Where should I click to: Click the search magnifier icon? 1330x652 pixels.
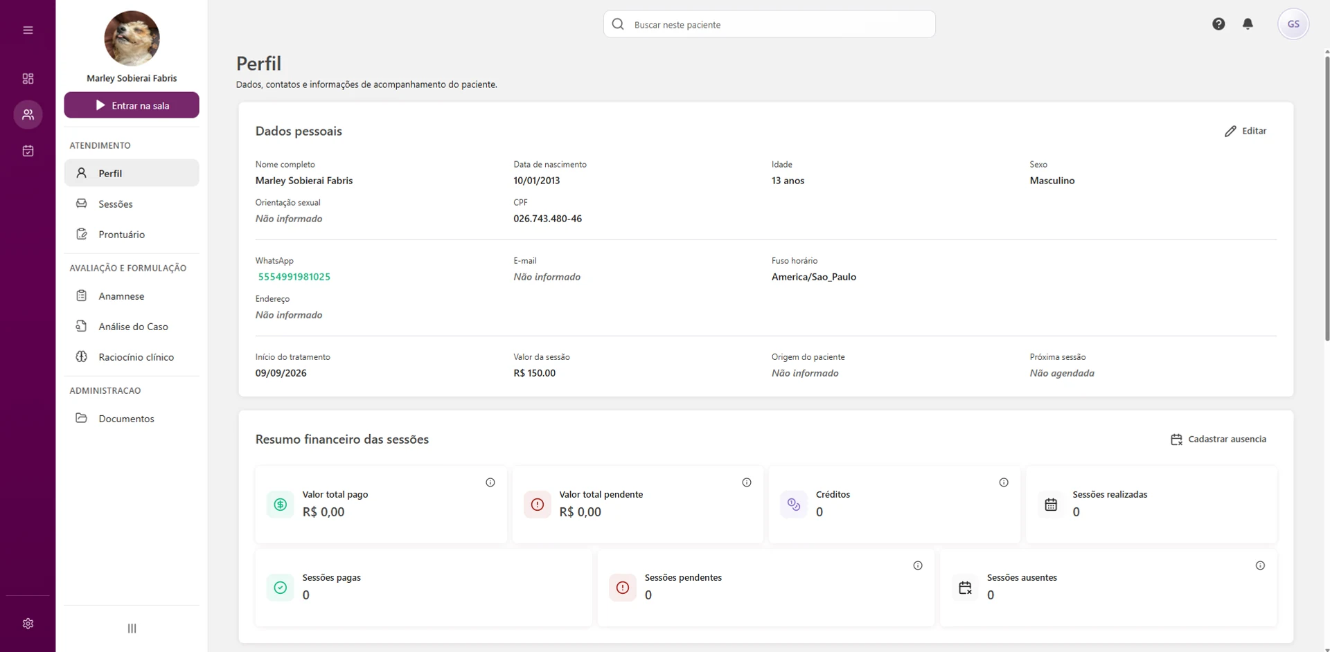[x=618, y=24]
